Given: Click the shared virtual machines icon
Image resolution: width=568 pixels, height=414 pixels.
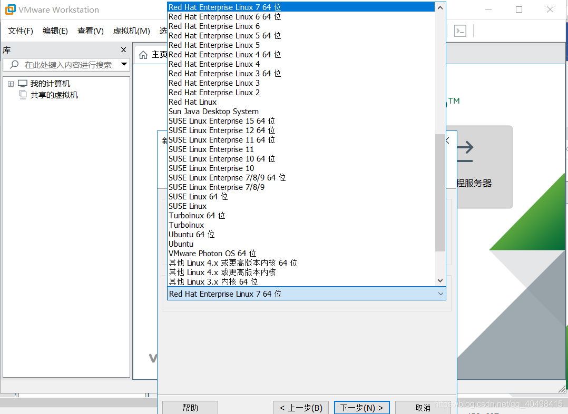Looking at the screenshot, I should click(23, 95).
